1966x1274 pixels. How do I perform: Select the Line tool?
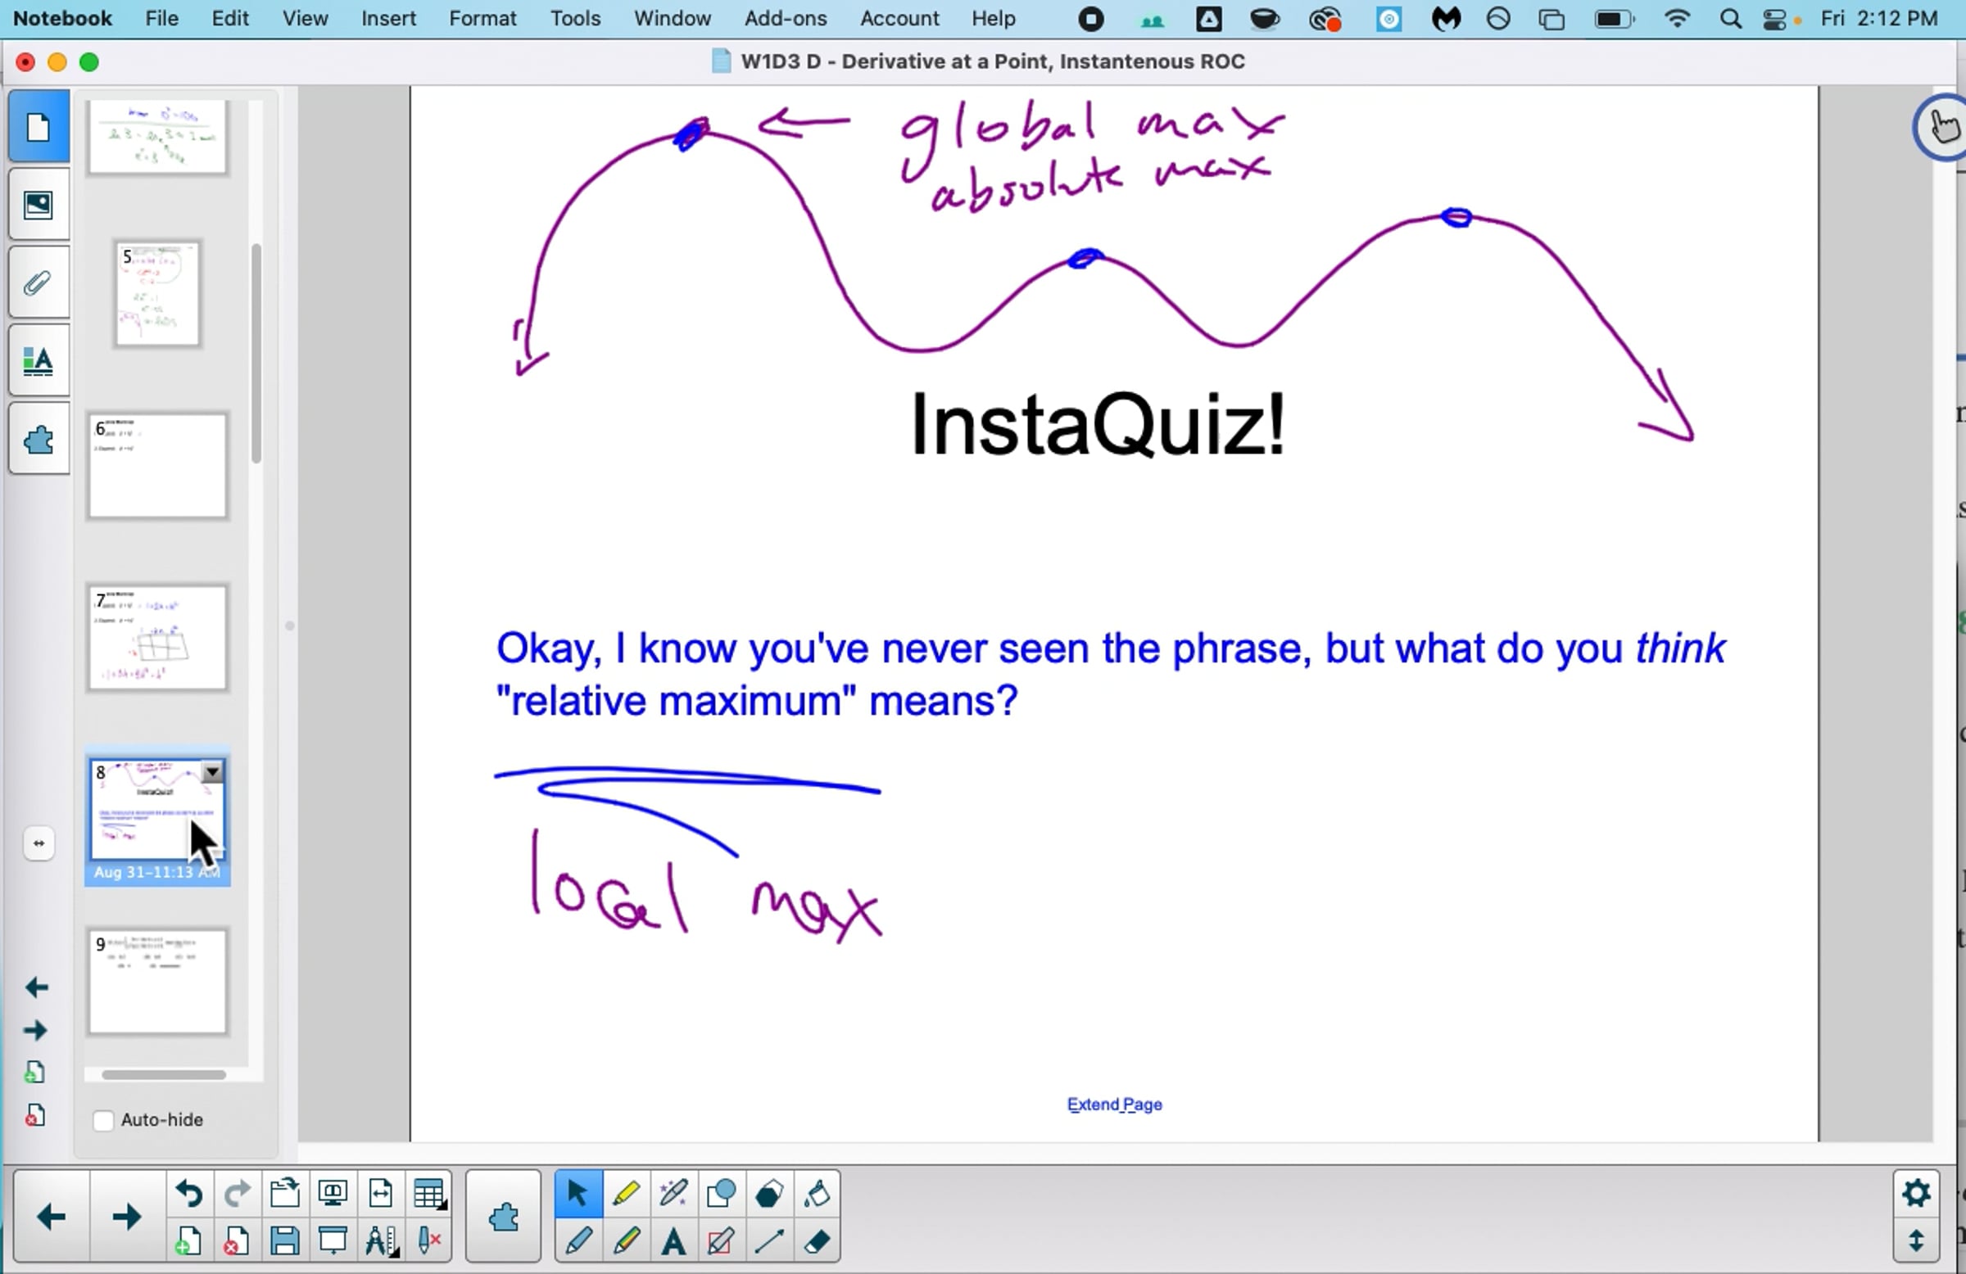[769, 1241]
